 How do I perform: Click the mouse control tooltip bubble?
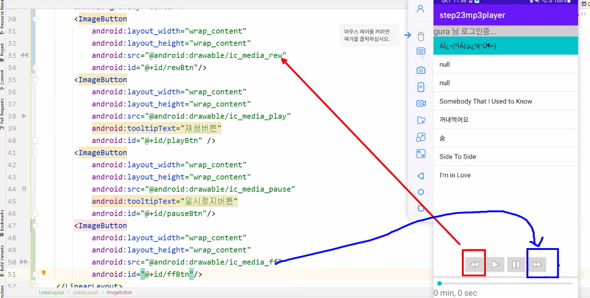[x=369, y=35]
